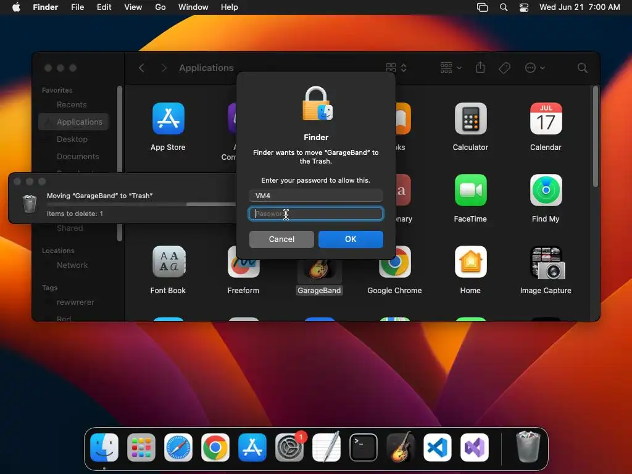632x474 pixels.
Task: Click Cancel in the password dialog
Action: 281,239
